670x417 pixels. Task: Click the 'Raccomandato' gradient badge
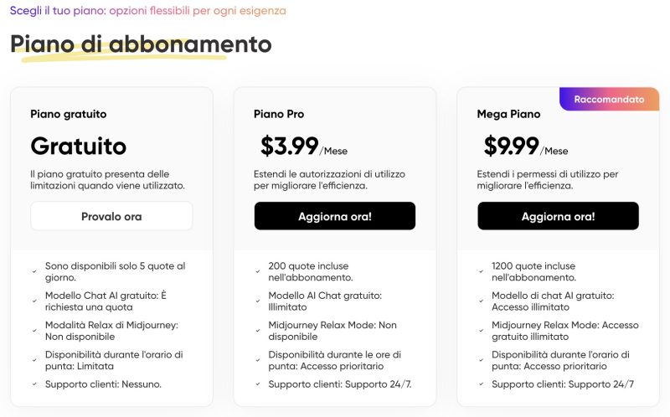click(x=609, y=99)
